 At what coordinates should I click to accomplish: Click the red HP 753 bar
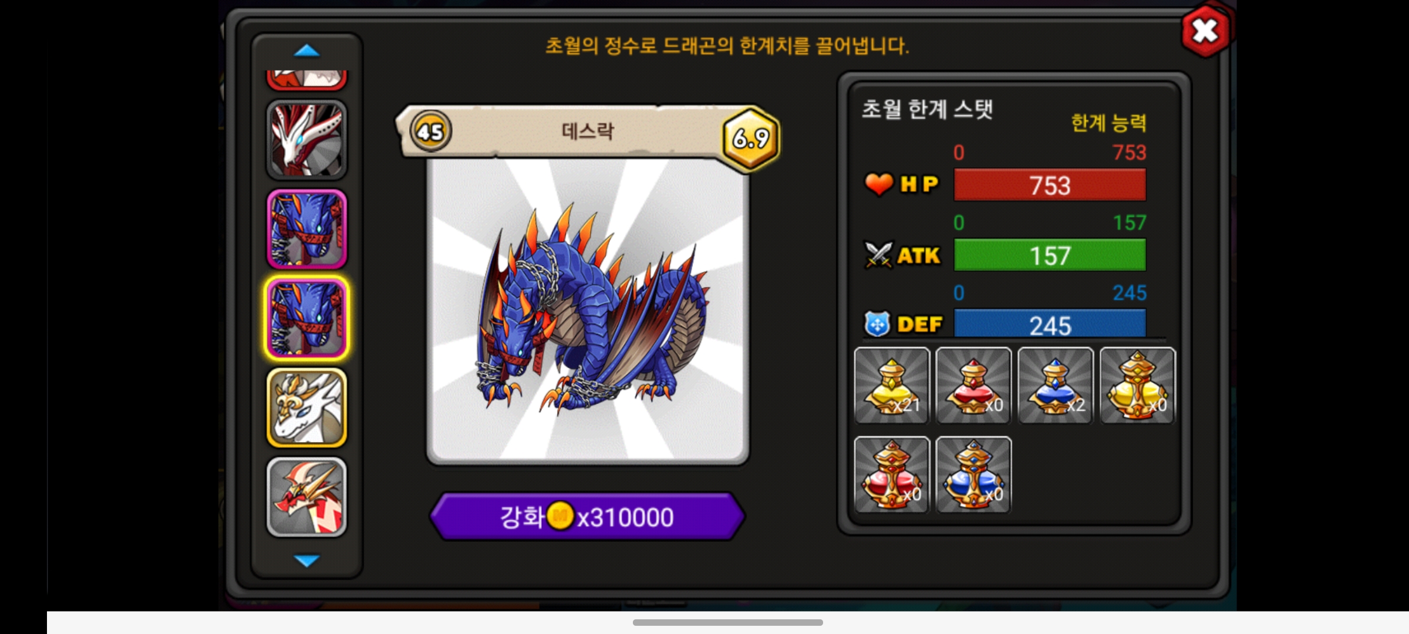point(1050,185)
